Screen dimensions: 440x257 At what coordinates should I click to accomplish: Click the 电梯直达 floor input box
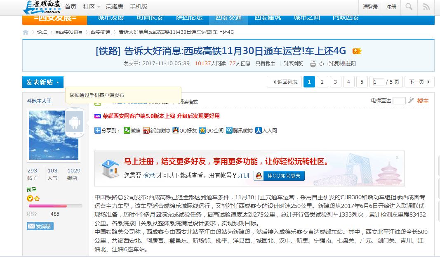click(399, 101)
